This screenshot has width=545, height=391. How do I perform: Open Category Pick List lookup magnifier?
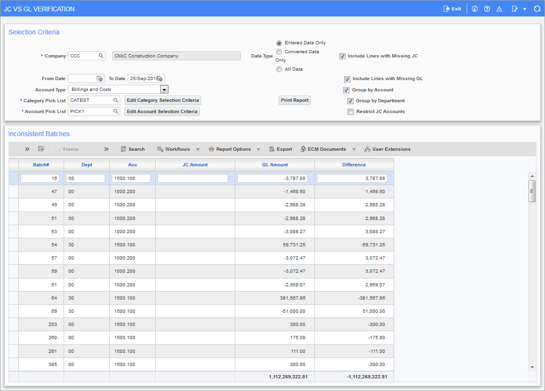point(116,100)
